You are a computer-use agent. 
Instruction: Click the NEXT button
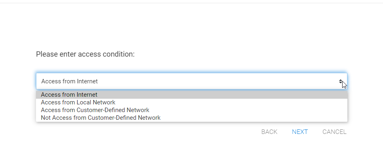click(300, 132)
